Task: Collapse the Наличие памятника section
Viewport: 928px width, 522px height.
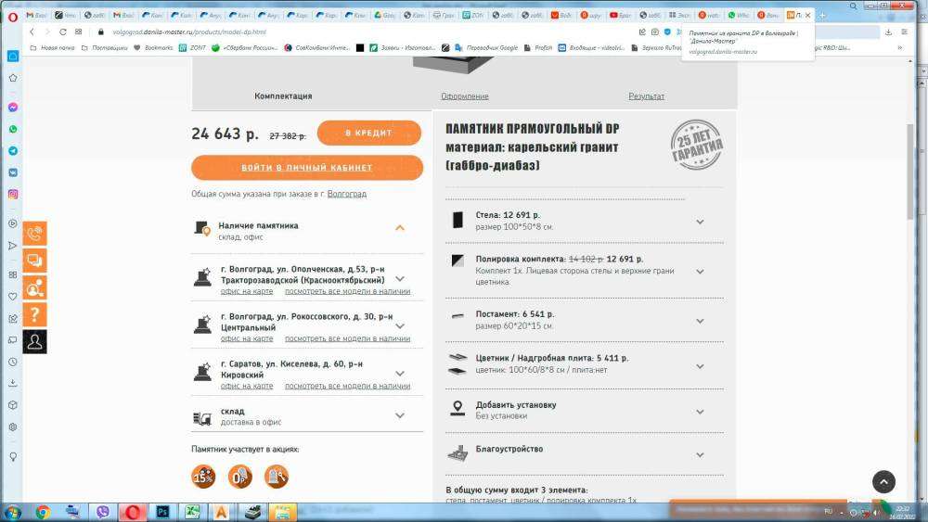Action: click(x=400, y=227)
